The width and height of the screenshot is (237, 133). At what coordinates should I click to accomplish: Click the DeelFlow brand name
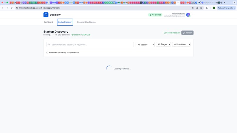click(55, 15)
